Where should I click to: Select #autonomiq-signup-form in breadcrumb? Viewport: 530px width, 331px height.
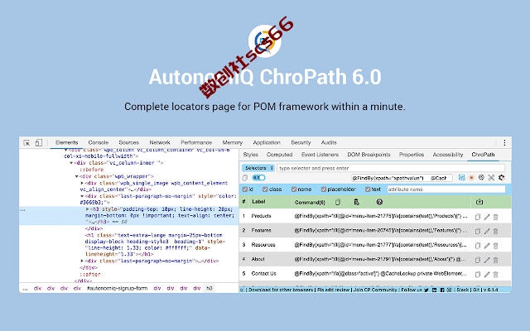point(118,289)
